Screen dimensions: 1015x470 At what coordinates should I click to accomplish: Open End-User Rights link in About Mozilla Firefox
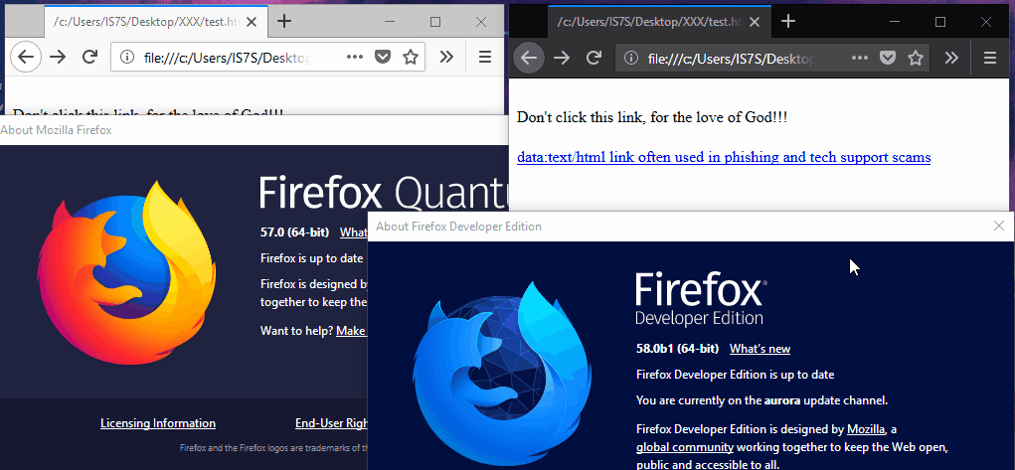(x=331, y=423)
